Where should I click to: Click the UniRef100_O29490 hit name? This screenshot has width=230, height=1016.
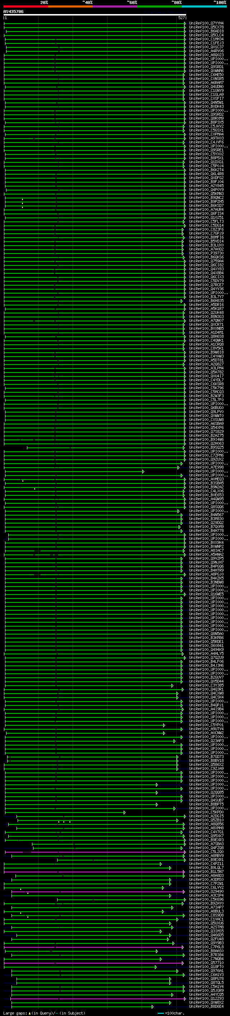[x=206, y=891]
